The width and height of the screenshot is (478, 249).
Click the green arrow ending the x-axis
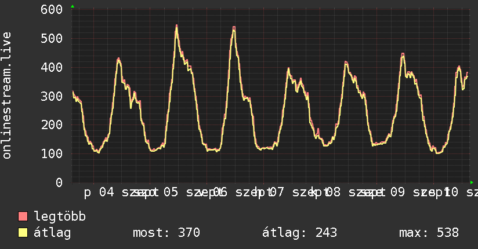(472, 182)
